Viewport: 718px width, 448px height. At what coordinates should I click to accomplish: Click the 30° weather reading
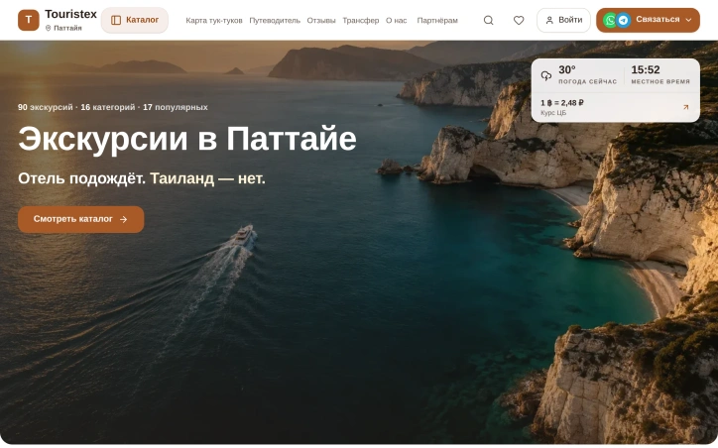pyautogui.click(x=566, y=70)
